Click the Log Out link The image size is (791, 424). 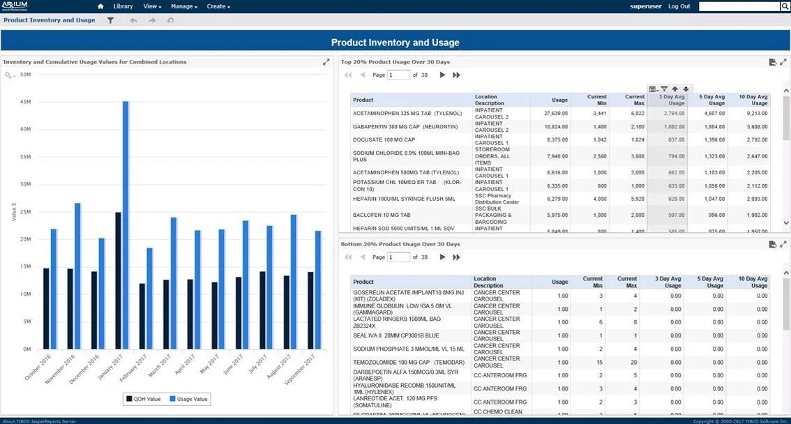pos(680,6)
